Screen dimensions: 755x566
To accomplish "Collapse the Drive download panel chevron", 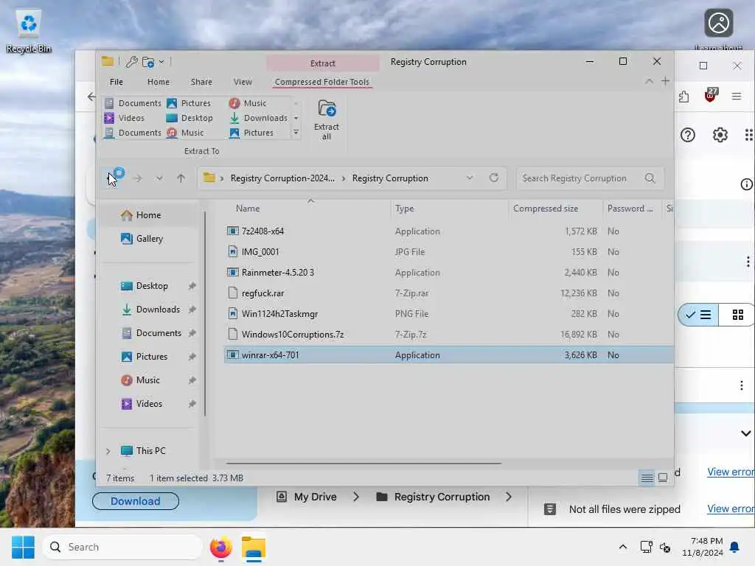I will click(x=745, y=433).
